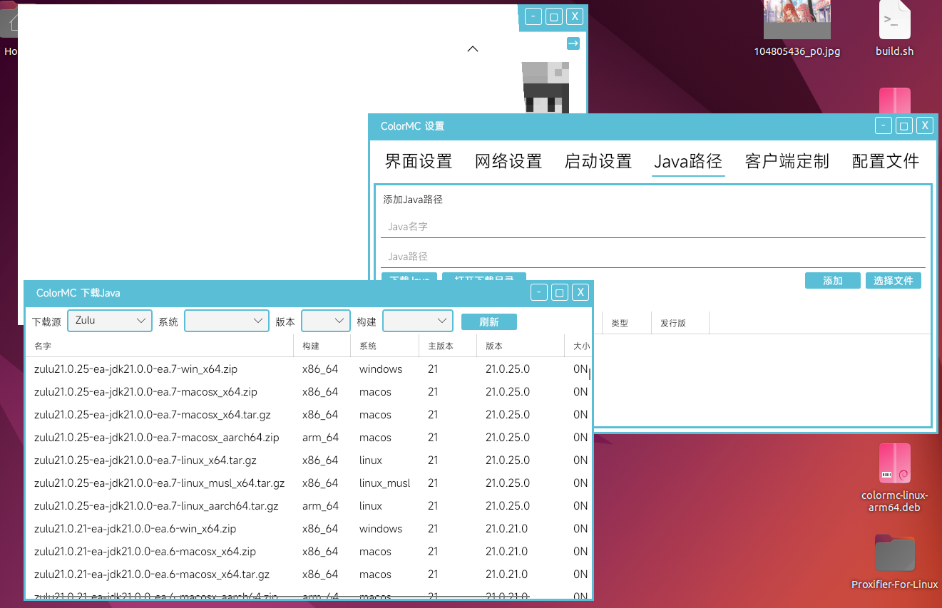Click the right arrow expand icon in ColorMC
This screenshot has height=608, width=942.
click(573, 43)
